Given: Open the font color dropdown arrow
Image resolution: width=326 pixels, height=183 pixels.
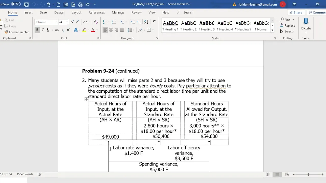Looking at the screenshot, I should pos(97,30).
